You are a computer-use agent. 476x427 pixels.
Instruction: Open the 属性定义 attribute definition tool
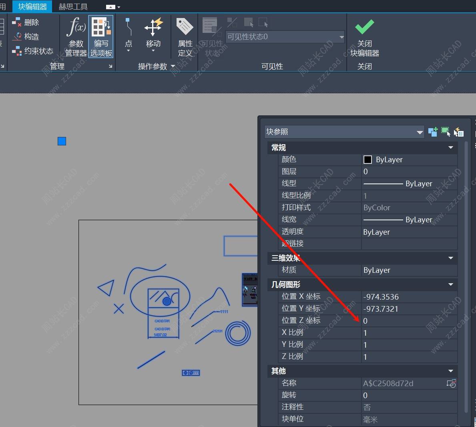tap(185, 37)
